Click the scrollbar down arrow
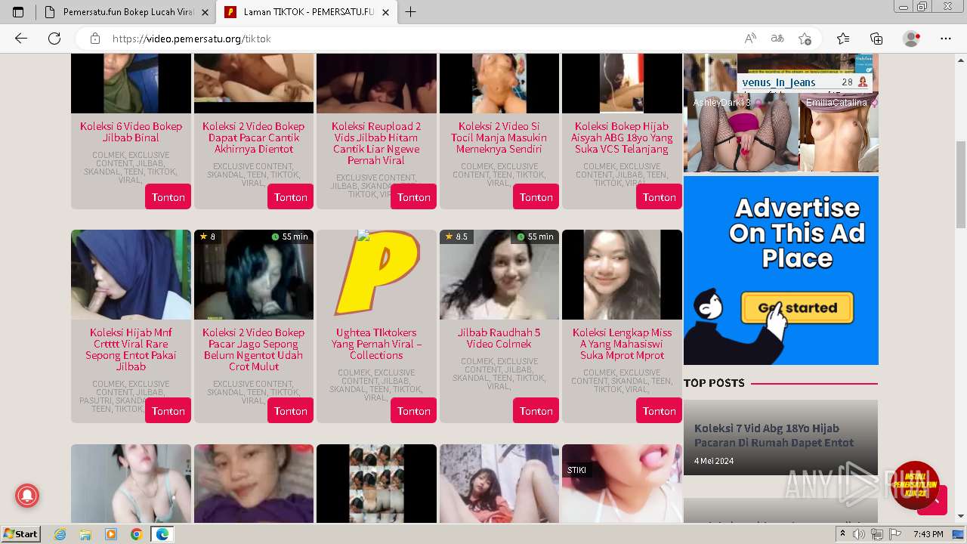Screen dimensions: 967x544 (x=961, y=516)
